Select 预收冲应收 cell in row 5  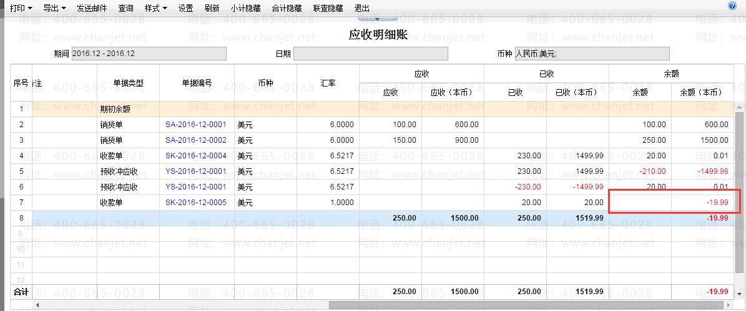129,171
